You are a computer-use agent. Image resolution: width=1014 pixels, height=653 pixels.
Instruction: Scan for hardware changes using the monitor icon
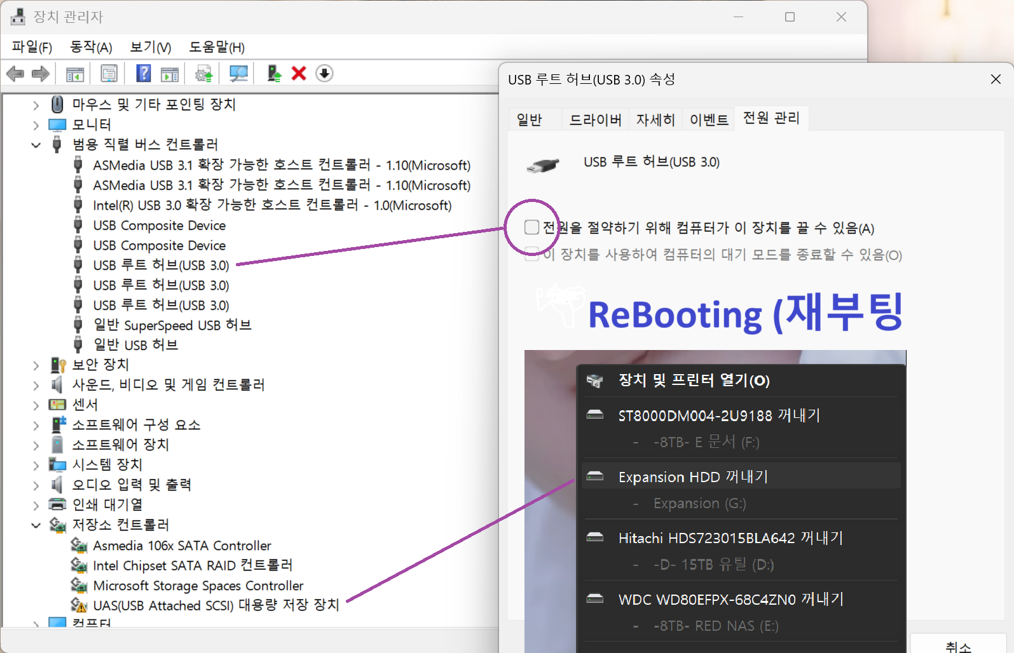(238, 74)
